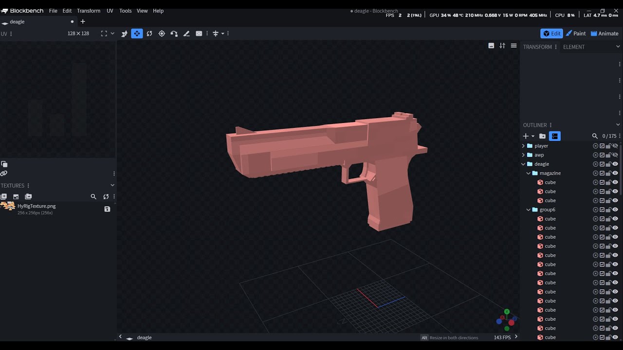The height and width of the screenshot is (350, 623).
Task: Open the UV frame dropdown arrow
Action: [112, 34]
